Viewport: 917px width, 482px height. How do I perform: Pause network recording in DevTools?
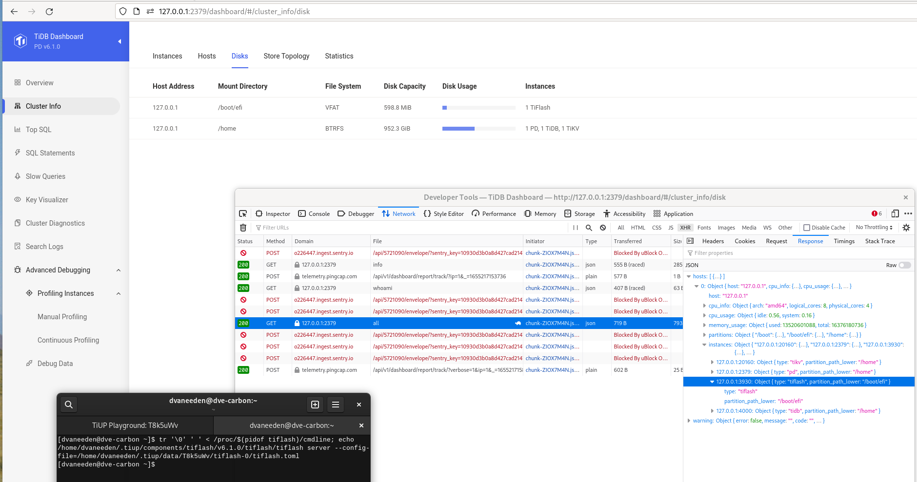(x=576, y=228)
